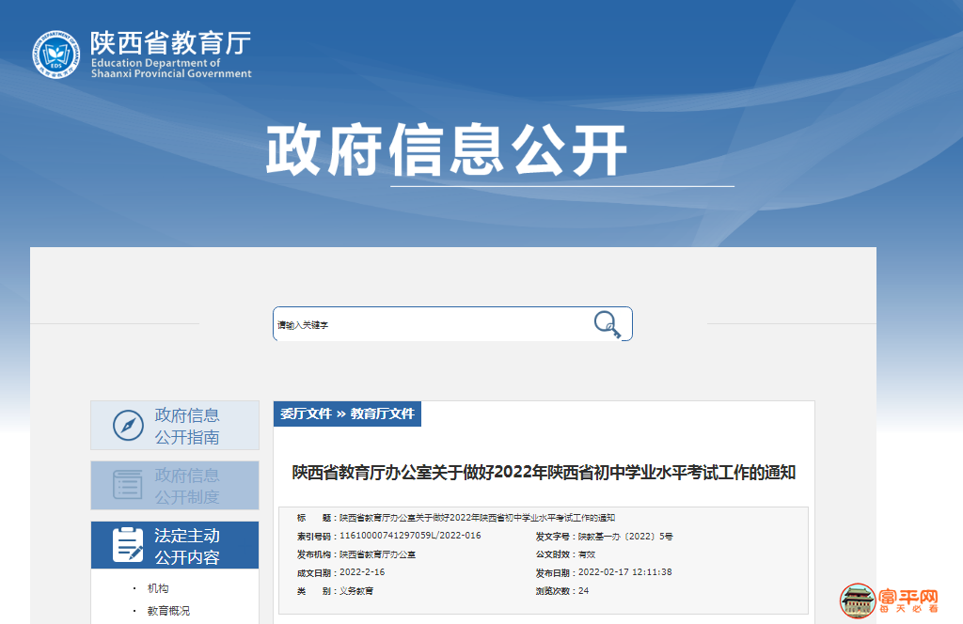Click the 义务教育 category value
The height and width of the screenshot is (624, 963).
click(x=356, y=591)
